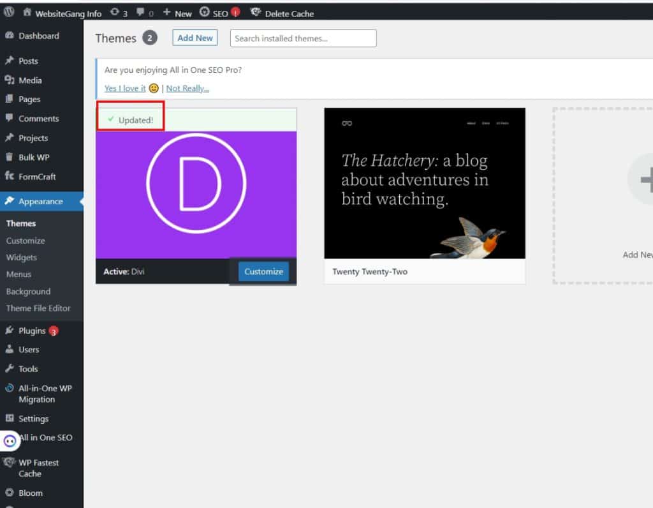The image size is (653, 508).
Task: Click the red Plugins update count badge
Action: 54,331
